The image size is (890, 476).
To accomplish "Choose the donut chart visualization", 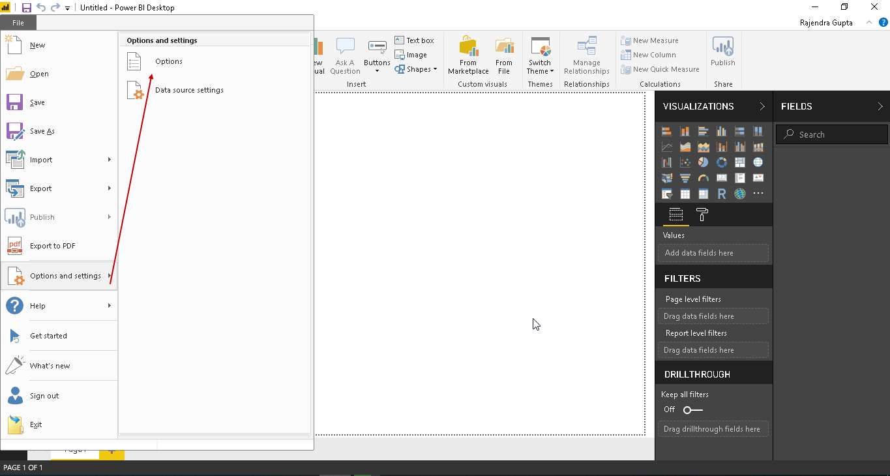I will click(721, 162).
